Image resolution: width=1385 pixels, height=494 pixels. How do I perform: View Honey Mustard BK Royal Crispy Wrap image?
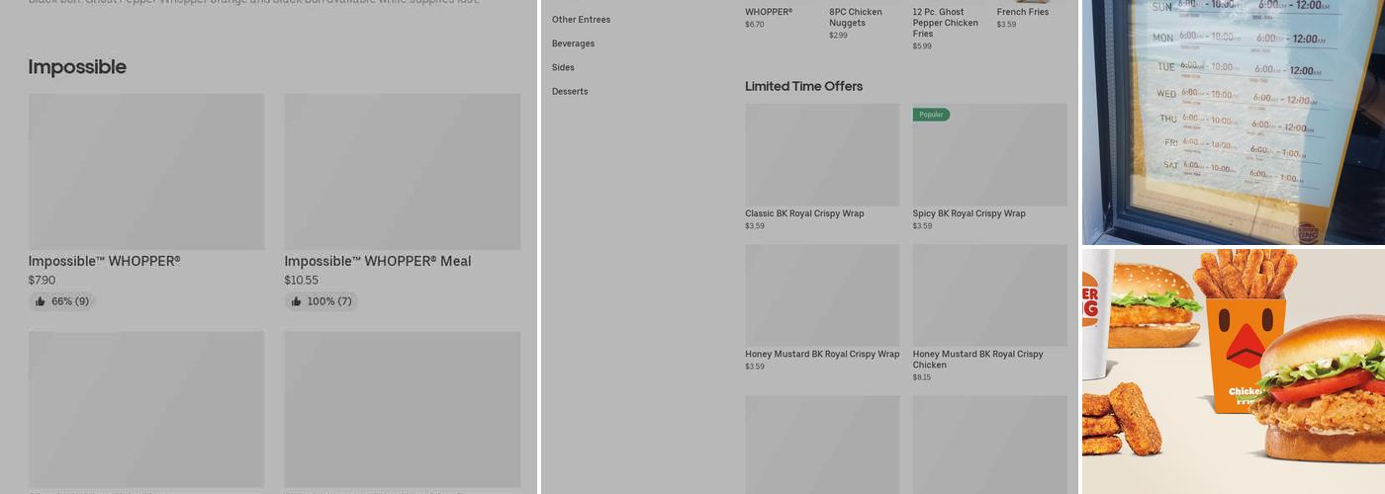[x=822, y=295]
